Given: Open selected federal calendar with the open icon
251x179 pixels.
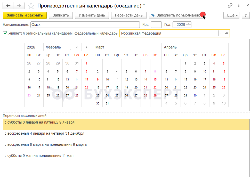Looking at the screenshot, I should tap(226, 33).
